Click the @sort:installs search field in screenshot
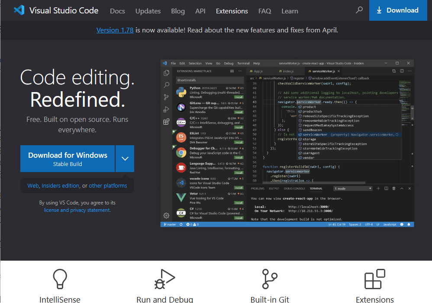This screenshot has width=432, height=303. click(x=210, y=80)
